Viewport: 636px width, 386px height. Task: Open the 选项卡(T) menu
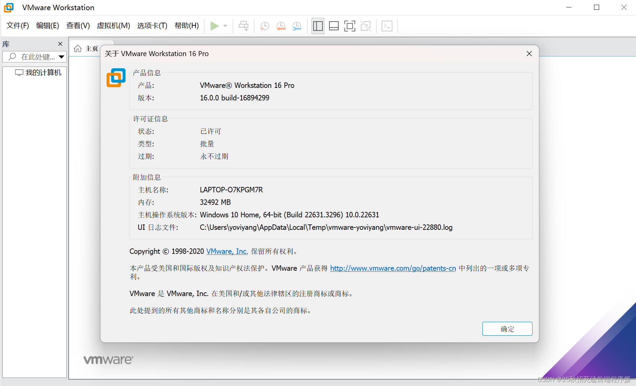(152, 26)
